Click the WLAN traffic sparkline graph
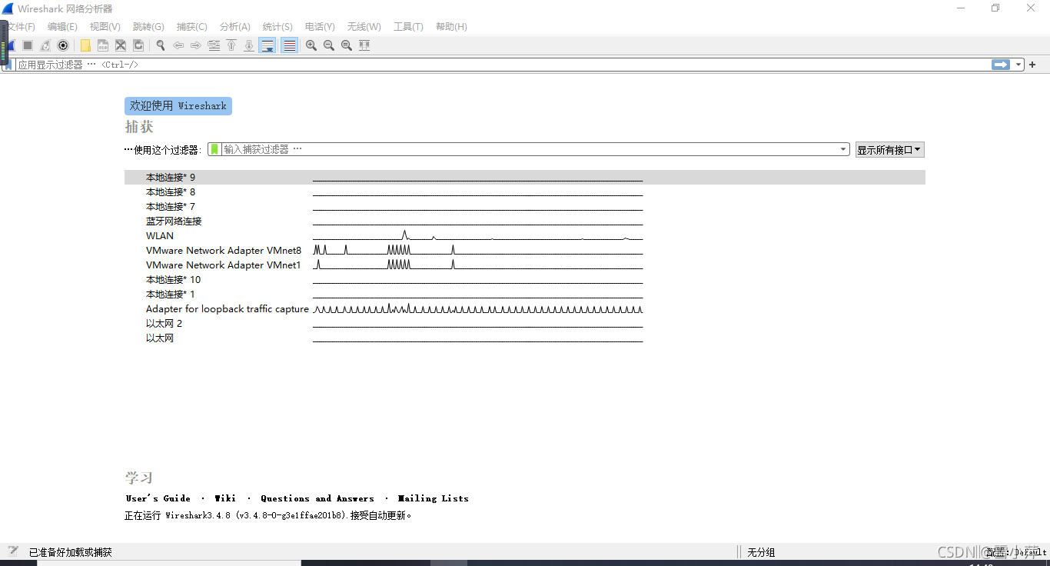 coord(477,235)
